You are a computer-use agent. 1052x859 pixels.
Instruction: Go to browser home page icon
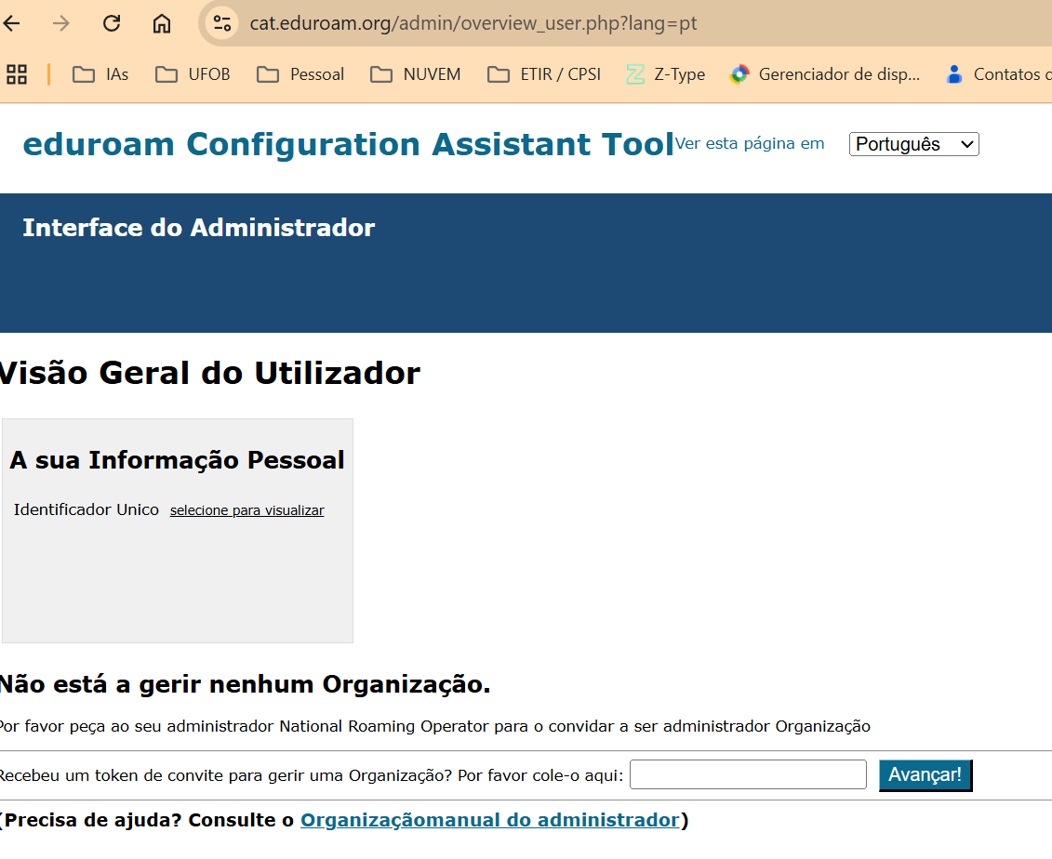pos(162,23)
